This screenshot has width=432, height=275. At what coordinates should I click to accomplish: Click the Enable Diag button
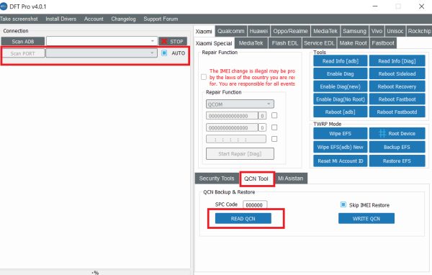click(x=341, y=74)
